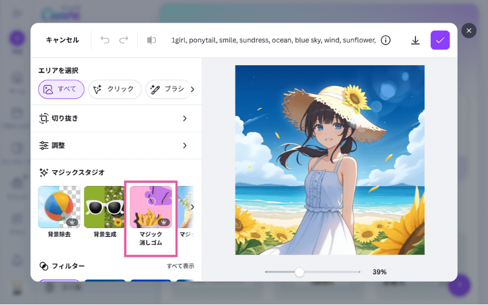This screenshot has width=488, height=305.
Task: Click the undo arrow icon
Action: pos(105,40)
